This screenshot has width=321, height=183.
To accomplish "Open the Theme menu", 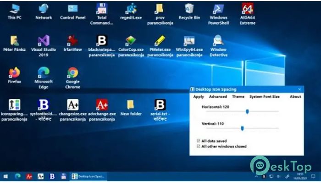I will pyautogui.click(x=238, y=97).
